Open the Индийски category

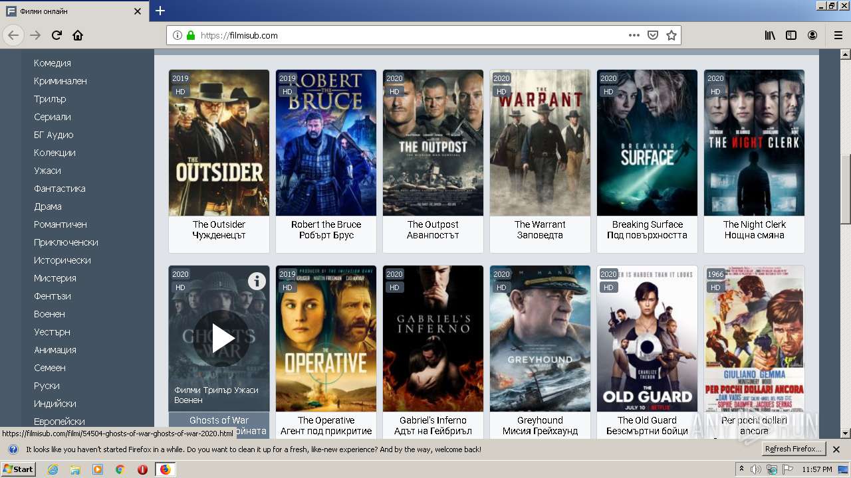[55, 404]
